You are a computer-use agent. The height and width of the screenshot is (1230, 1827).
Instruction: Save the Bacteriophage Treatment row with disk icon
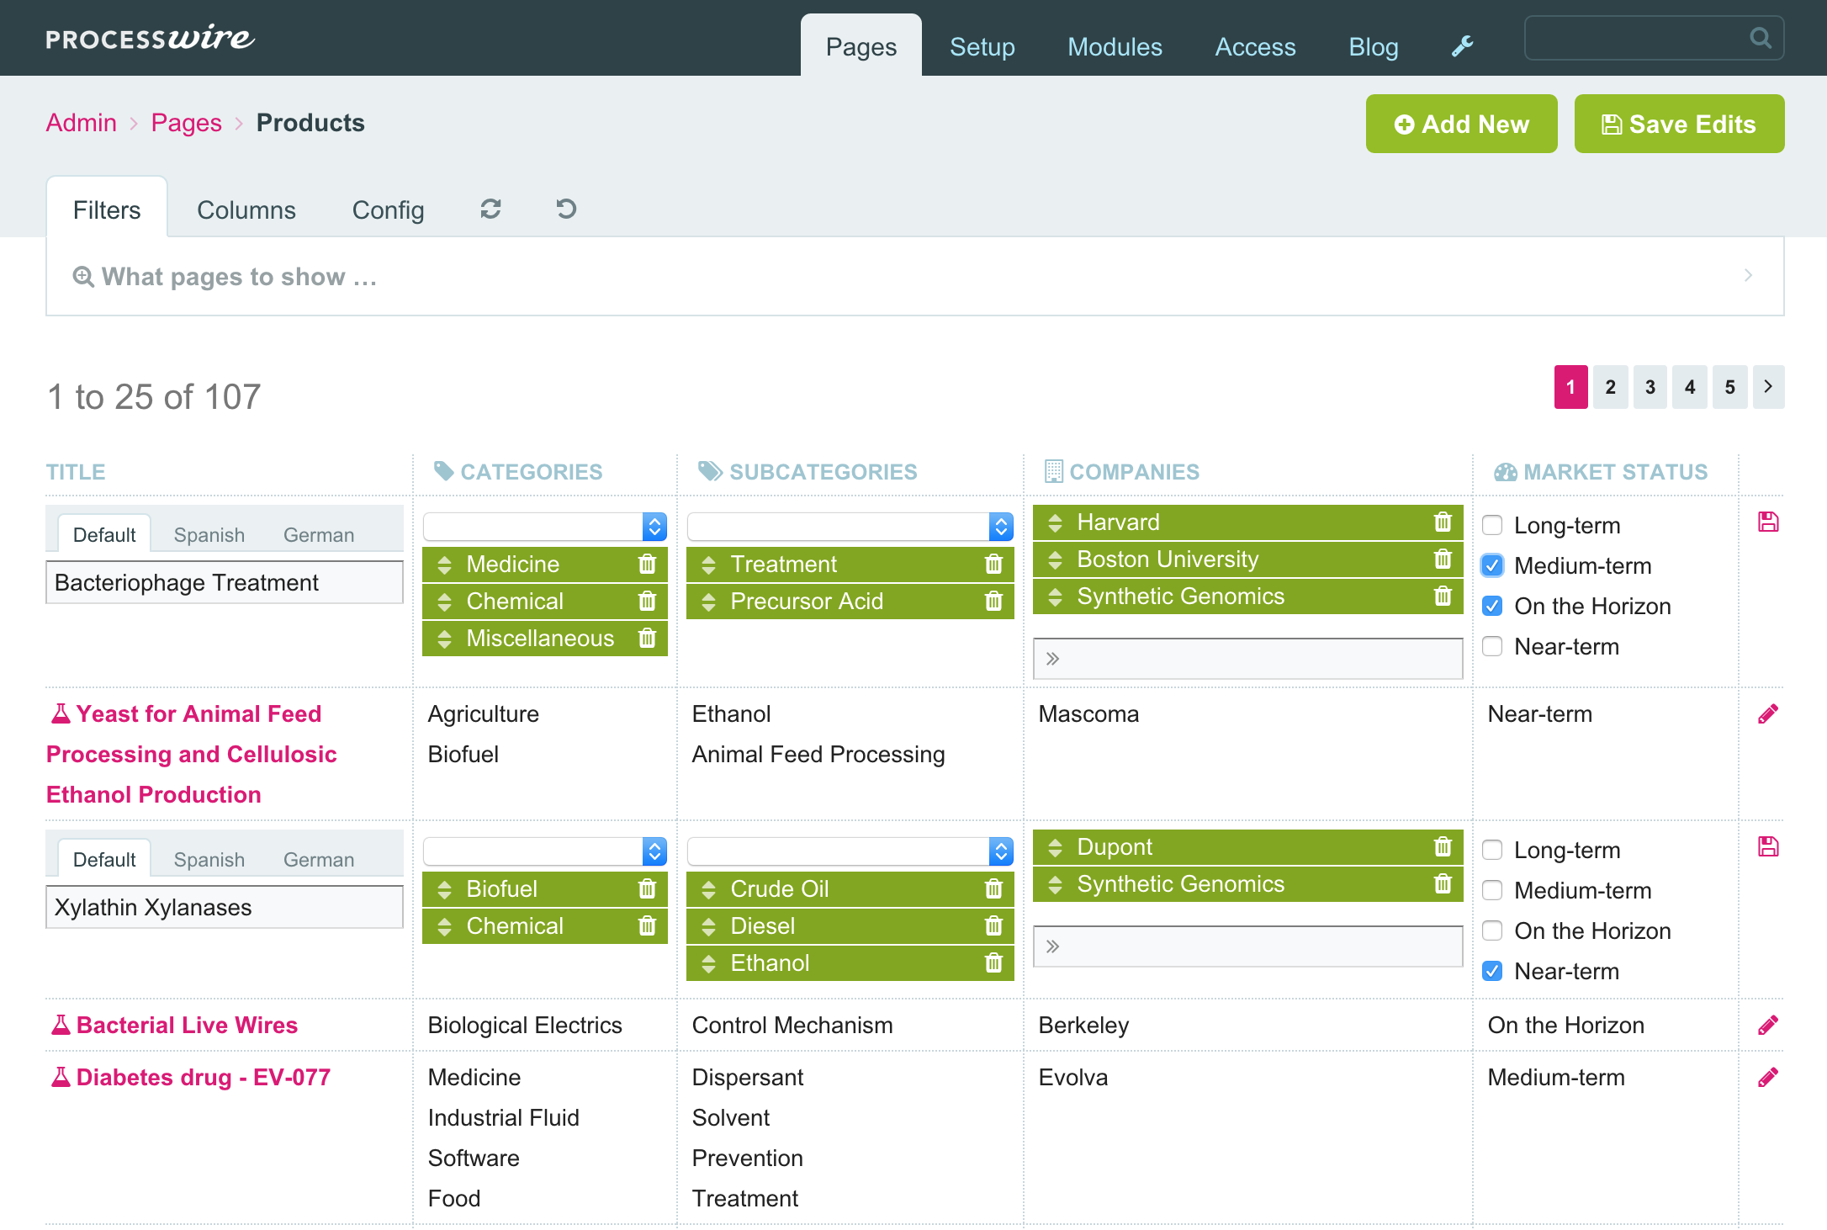tap(1768, 522)
